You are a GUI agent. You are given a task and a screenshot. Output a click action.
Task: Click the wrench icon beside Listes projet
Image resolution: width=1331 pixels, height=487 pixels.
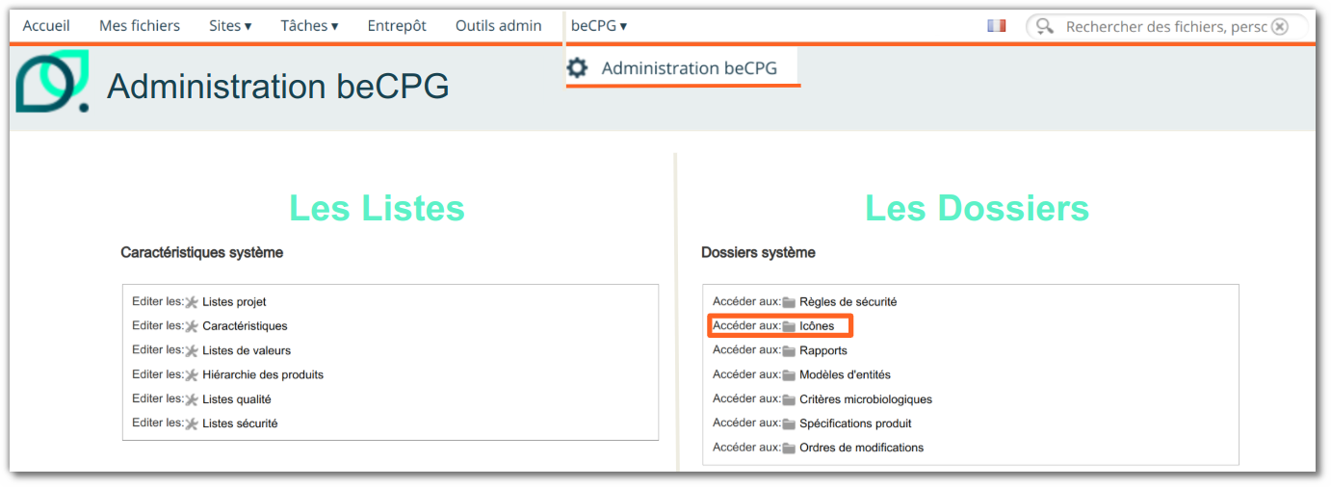click(x=191, y=302)
